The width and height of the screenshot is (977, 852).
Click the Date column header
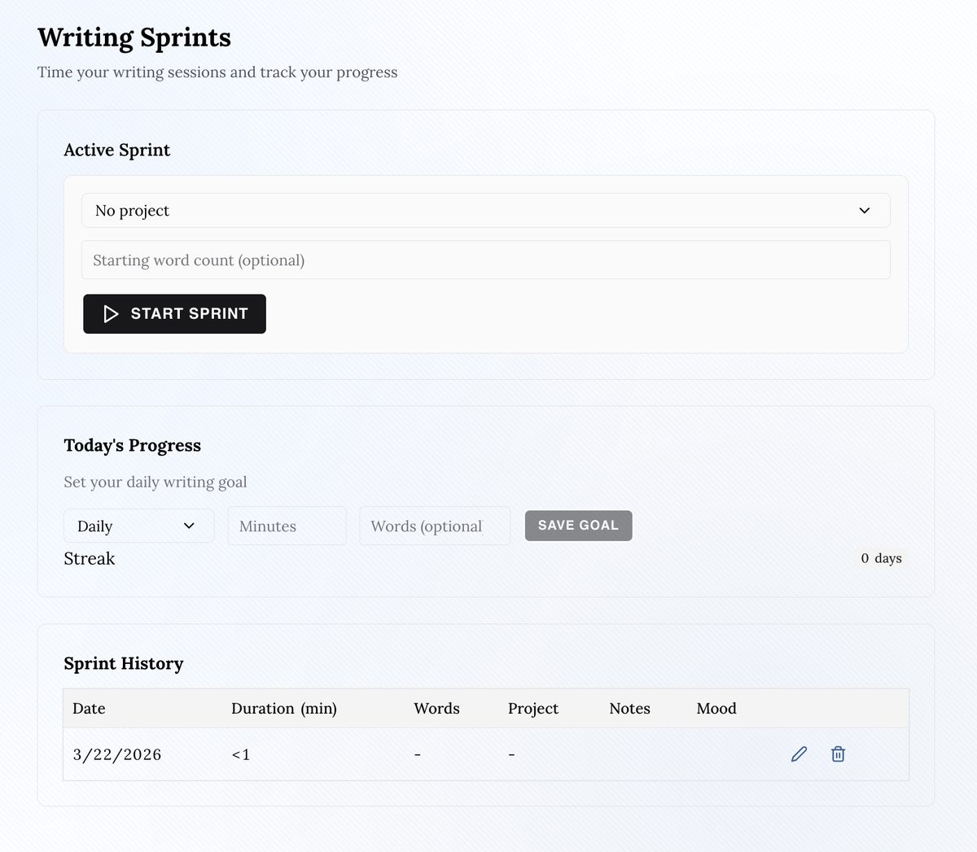coord(89,709)
